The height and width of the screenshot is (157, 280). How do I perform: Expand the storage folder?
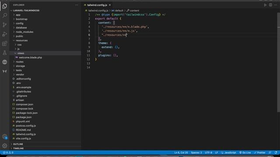click(x=21, y=66)
